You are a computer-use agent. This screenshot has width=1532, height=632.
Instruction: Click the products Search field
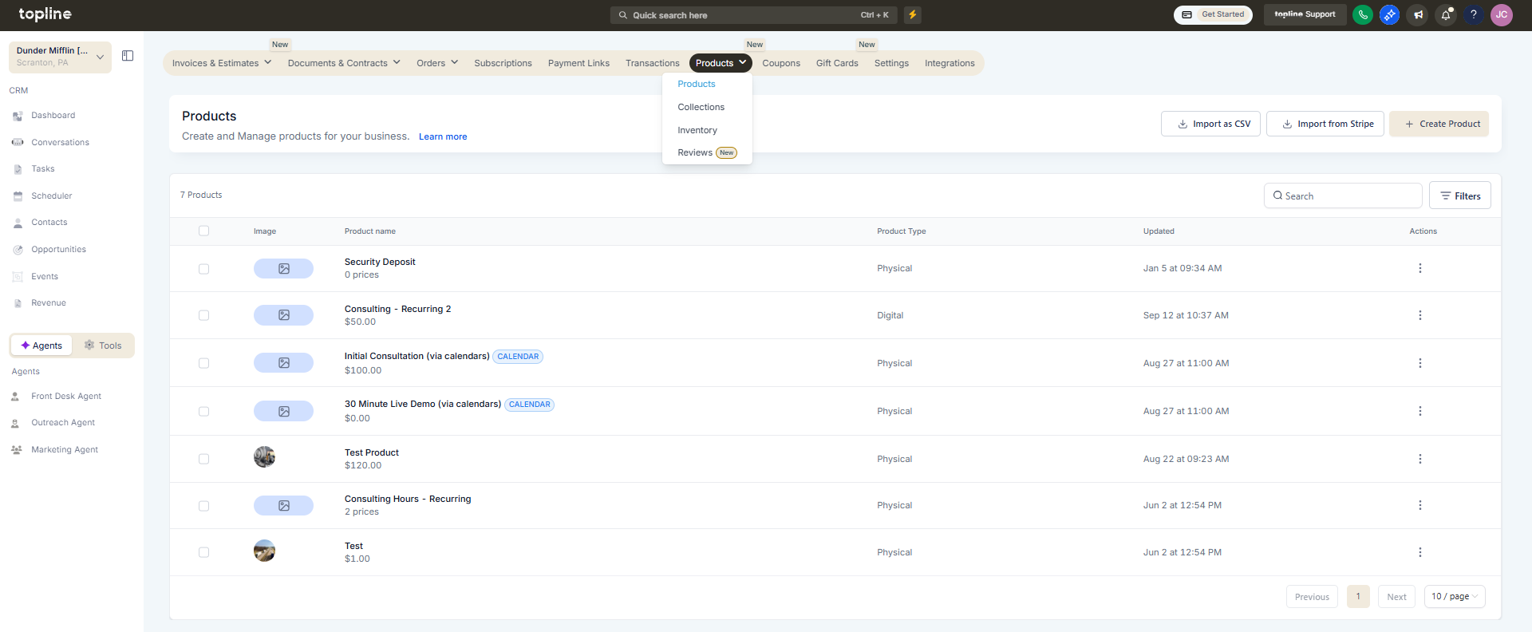pyautogui.click(x=1343, y=196)
